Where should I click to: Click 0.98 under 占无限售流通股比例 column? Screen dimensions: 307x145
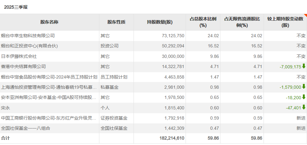tap(258, 87)
